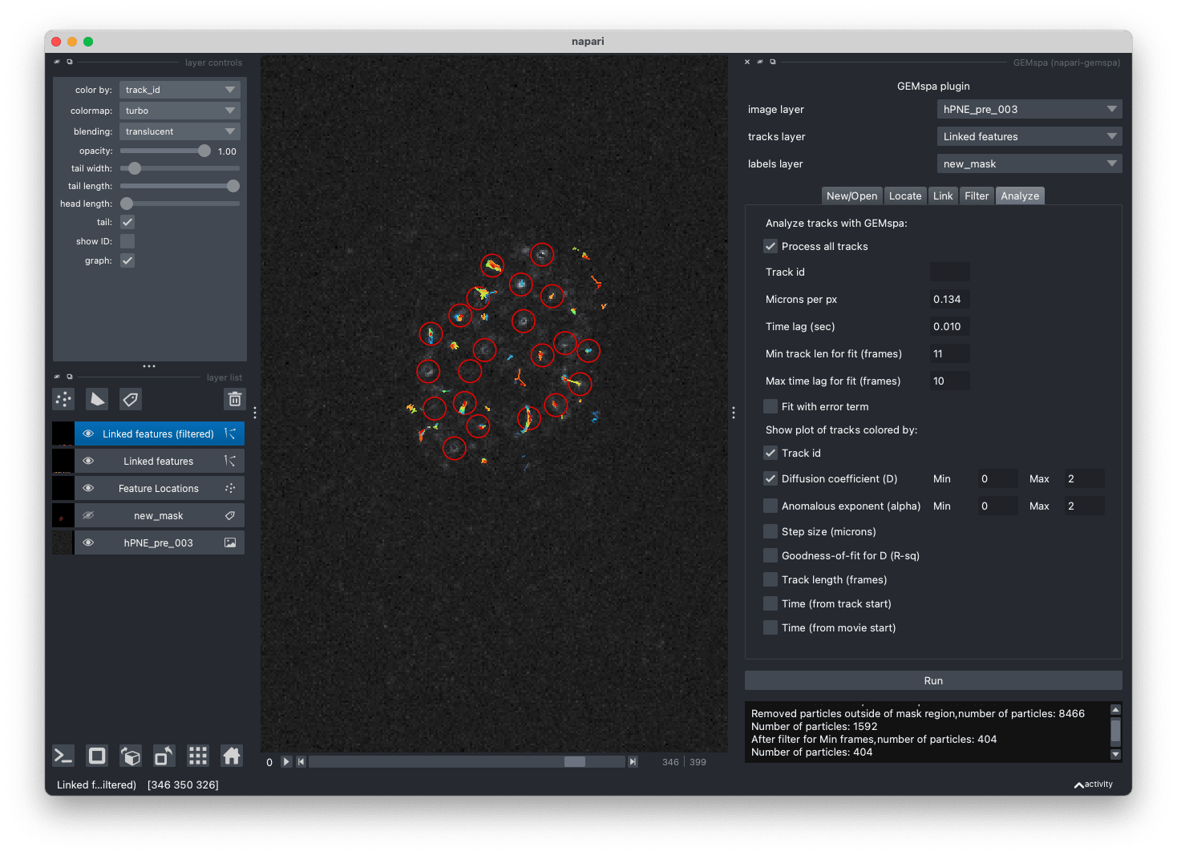Show the new_mask layer
Image resolution: width=1177 pixels, height=855 pixels.
click(x=88, y=515)
